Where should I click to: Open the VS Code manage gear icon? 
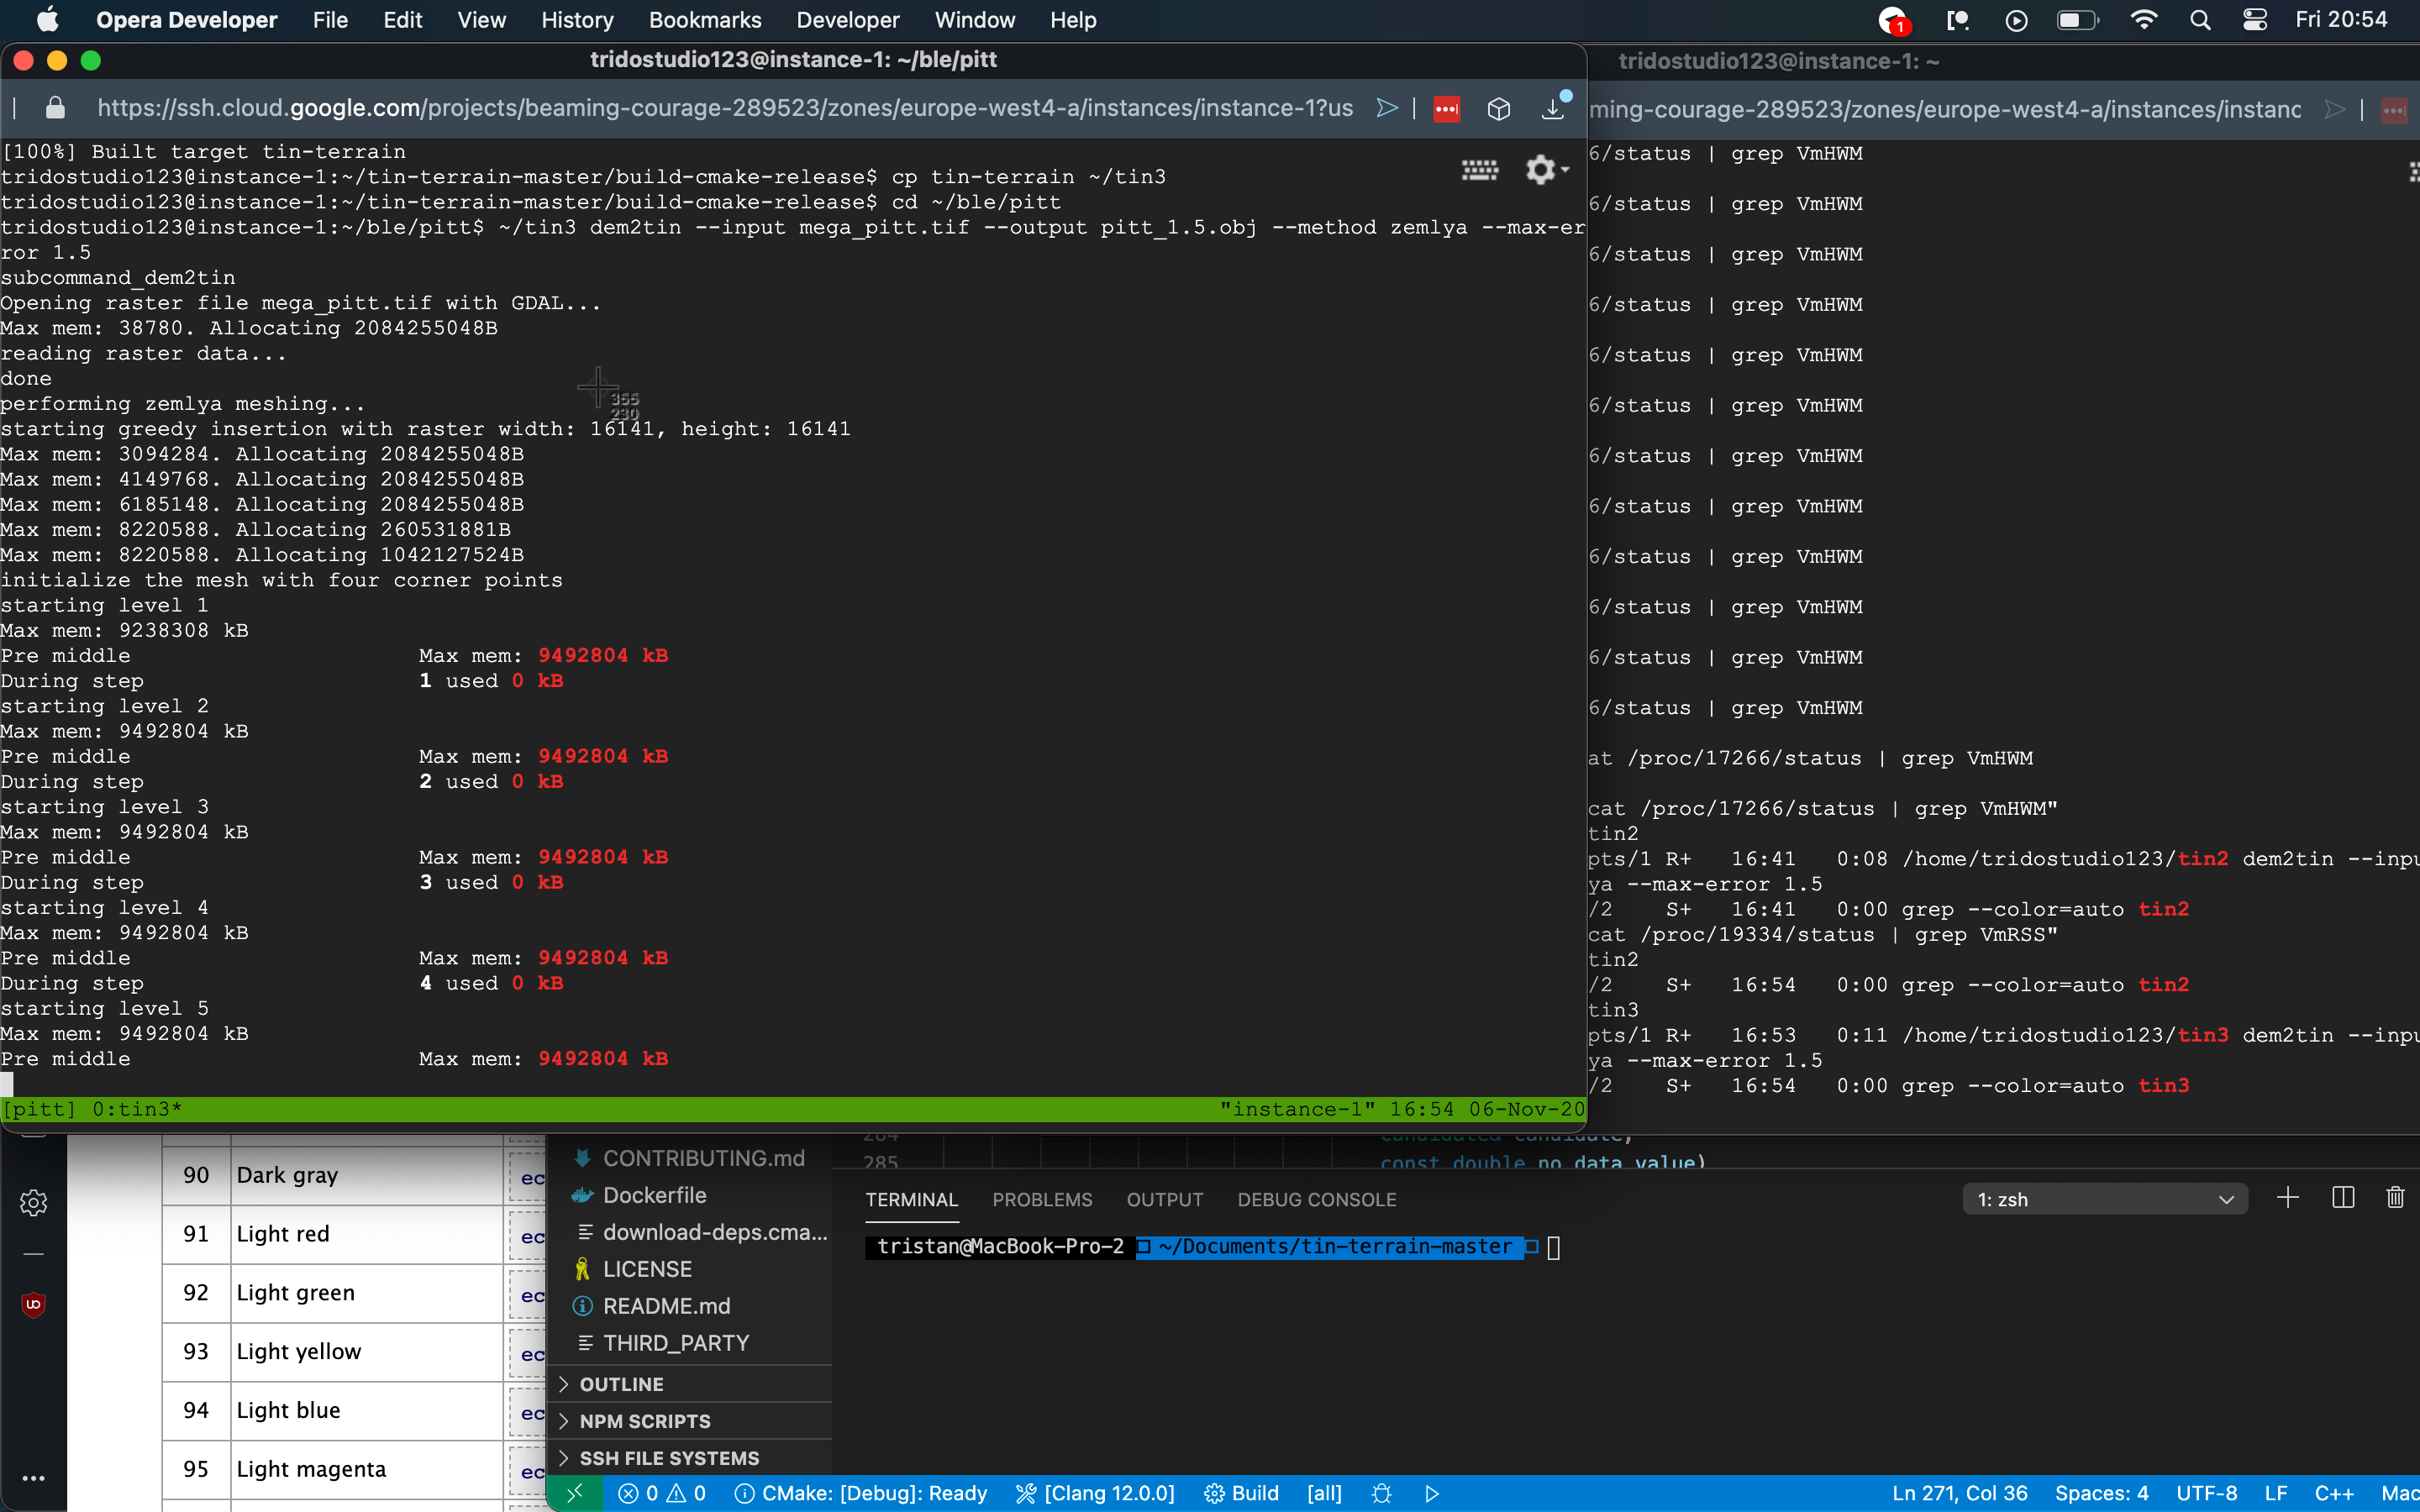33,1202
